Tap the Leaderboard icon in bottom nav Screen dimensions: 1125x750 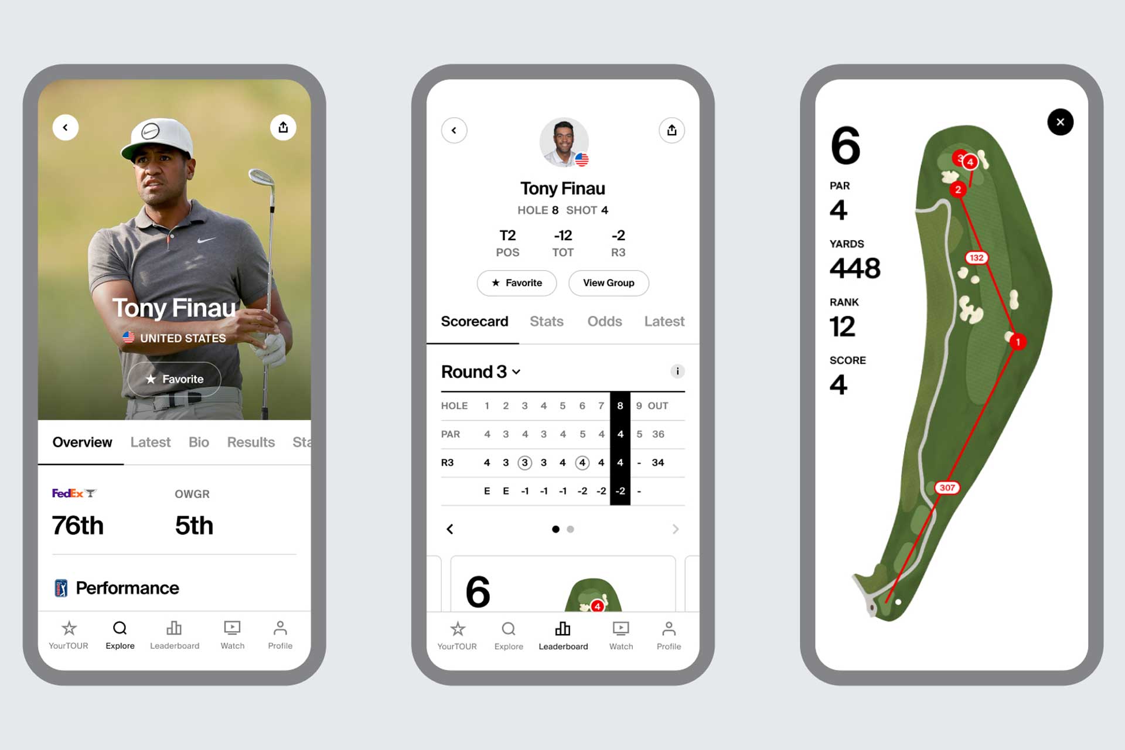(562, 636)
